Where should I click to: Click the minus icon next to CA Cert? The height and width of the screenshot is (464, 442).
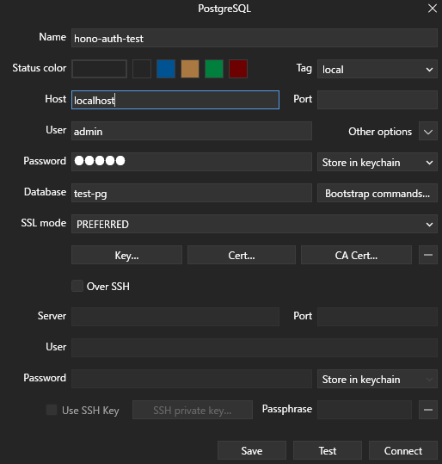[x=427, y=255]
